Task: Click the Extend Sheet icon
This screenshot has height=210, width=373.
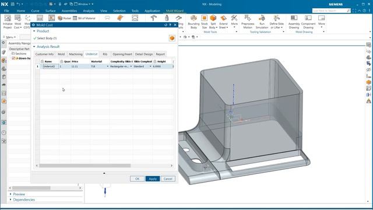Action: point(223,18)
